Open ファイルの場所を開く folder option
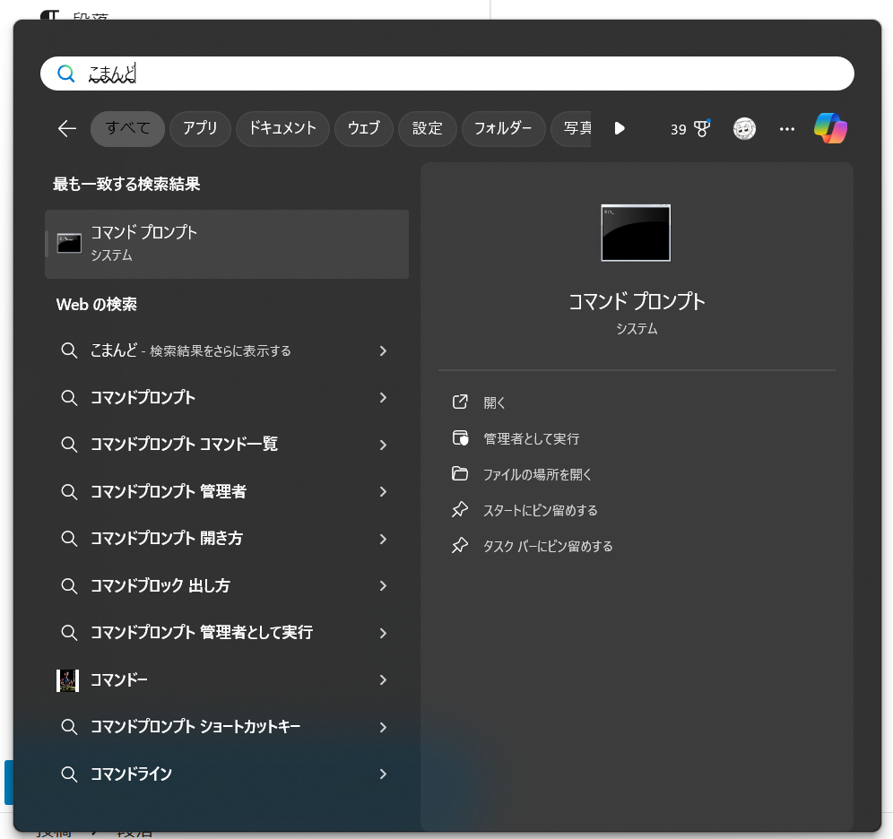 537,474
